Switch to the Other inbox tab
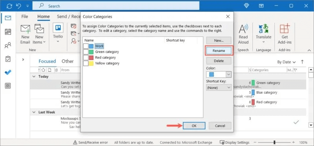Image resolution: width=314 pixels, height=146 pixels. click(68, 61)
